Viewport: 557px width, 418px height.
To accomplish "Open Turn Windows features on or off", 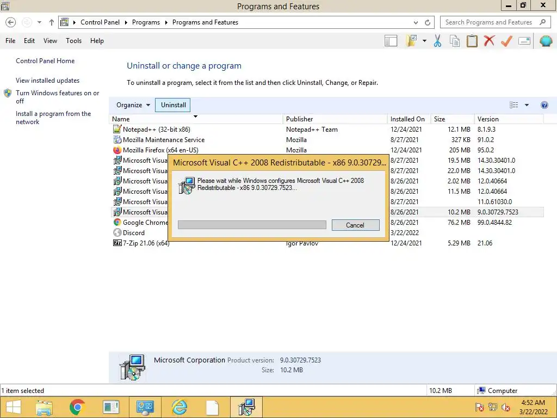I will click(x=57, y=97).
